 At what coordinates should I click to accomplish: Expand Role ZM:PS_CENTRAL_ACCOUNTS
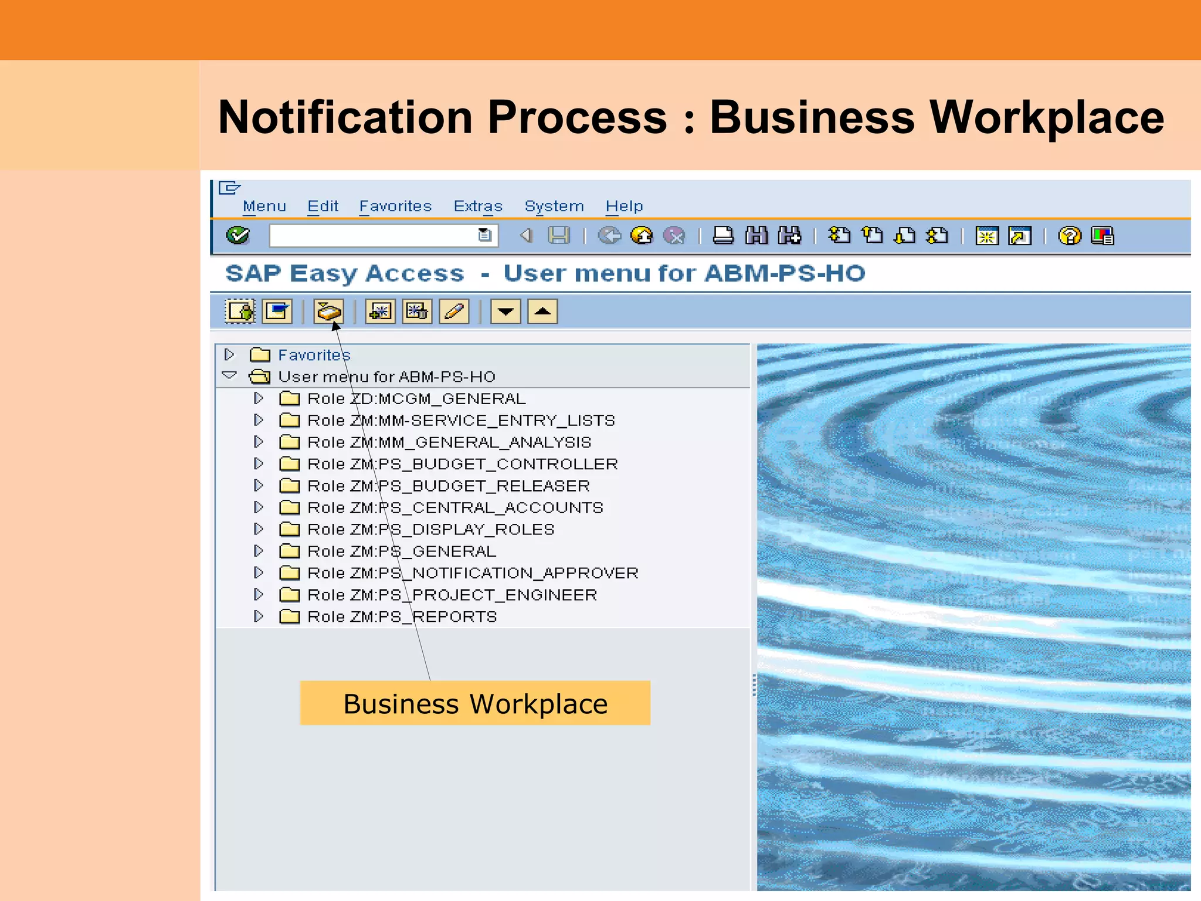258,507
